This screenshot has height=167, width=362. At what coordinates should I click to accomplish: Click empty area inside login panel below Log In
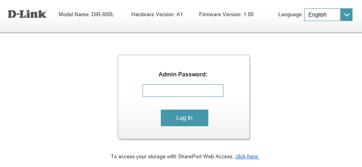click(x=184, y=133)
